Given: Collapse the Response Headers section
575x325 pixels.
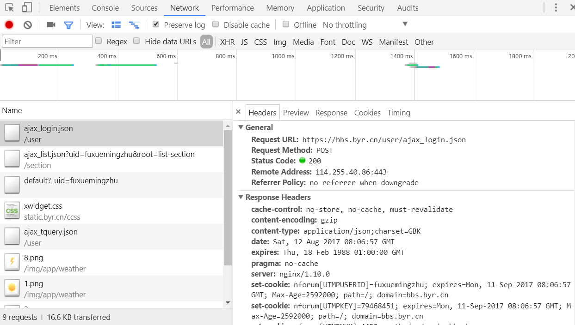Looking at the screenshot, I should click(241, 197).
